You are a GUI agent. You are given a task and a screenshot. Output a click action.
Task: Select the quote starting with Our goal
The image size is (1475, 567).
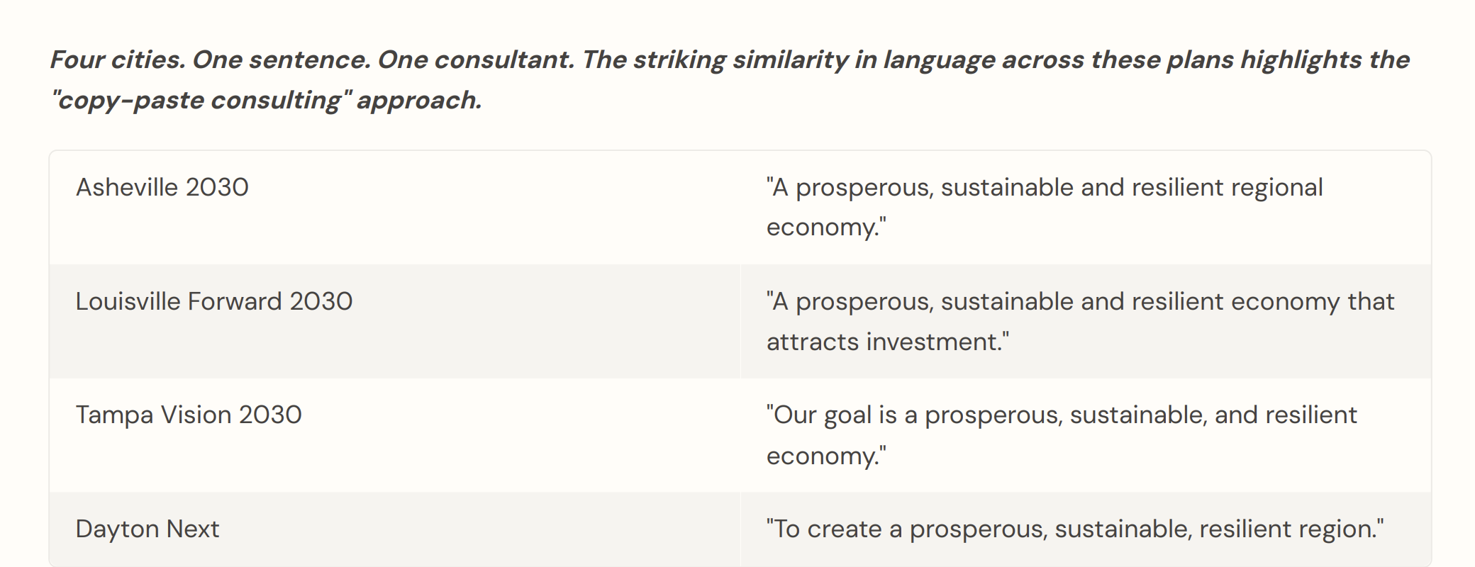pos(1062,435)
